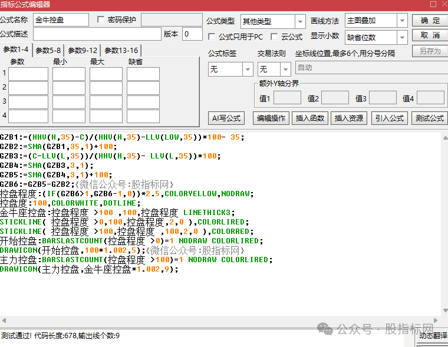The image size is (448, 347).
Task: Expand the 公式标签 dropdown
Action: pos(248,69)
